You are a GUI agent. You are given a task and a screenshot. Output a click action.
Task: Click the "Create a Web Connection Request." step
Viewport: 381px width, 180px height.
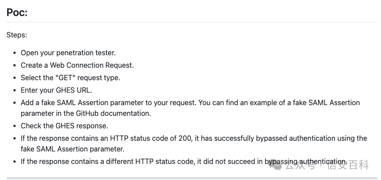point(77,65)
